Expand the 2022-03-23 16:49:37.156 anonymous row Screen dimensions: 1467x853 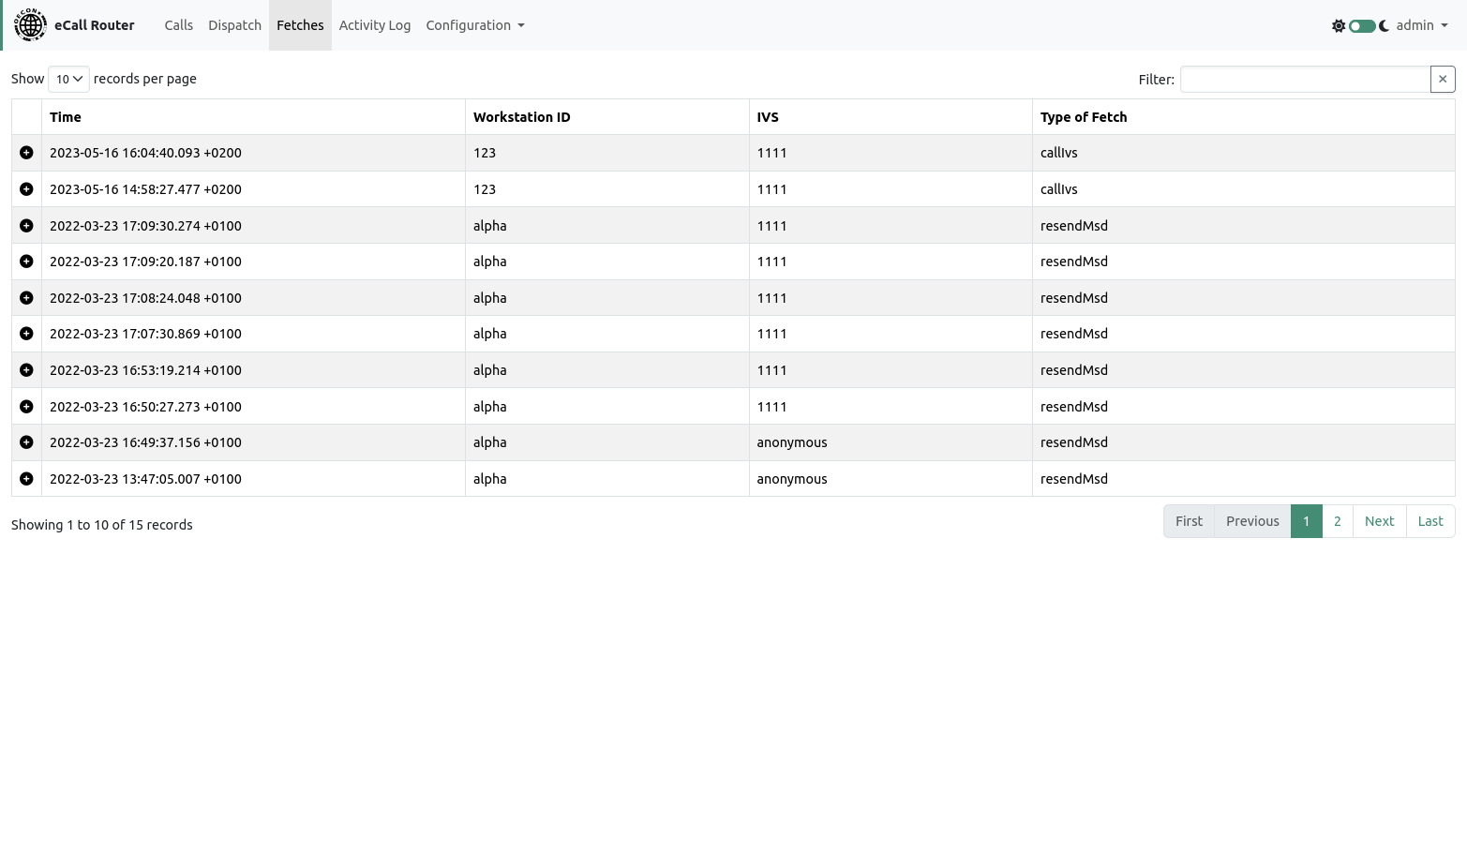[x=26, y=442]
